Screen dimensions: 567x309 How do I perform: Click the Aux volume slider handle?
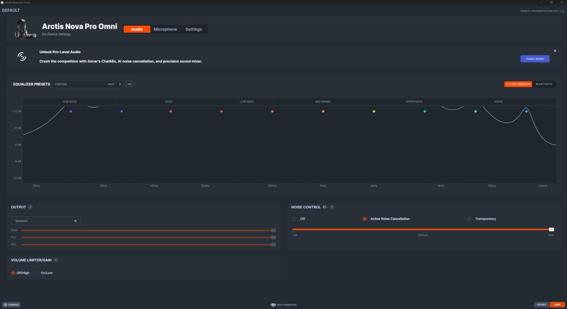[273, 237]
